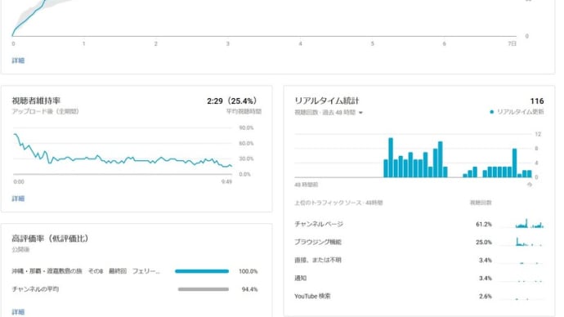564x317 pixels.
Task: Click the リアルタイム更新 blue dot indicator
Action: (492, 112)
